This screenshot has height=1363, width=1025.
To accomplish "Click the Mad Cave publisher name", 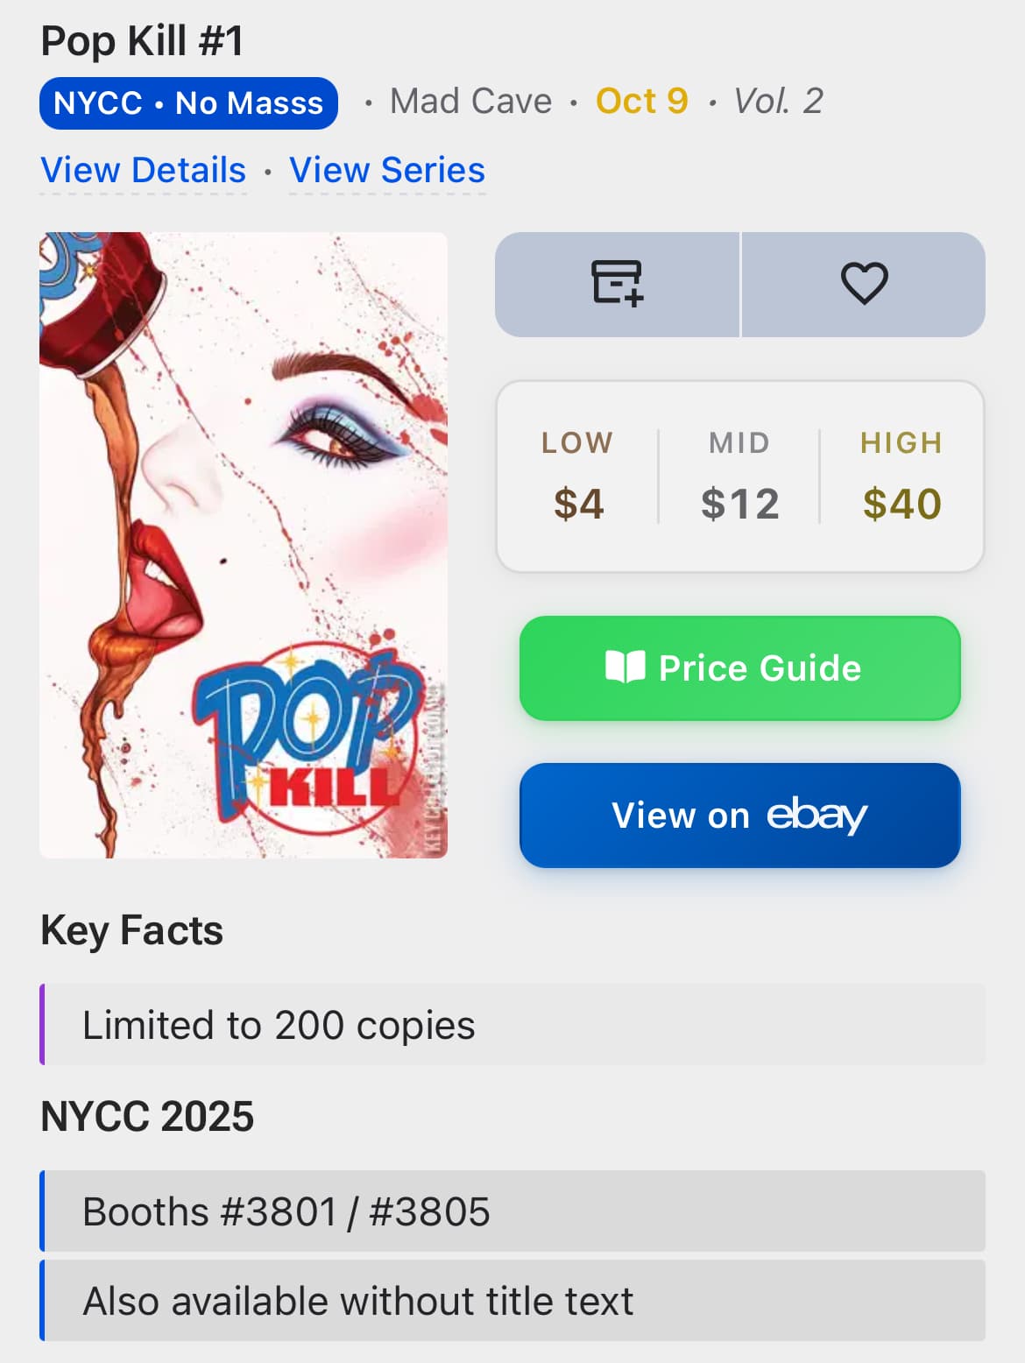I will click(470, 102).
